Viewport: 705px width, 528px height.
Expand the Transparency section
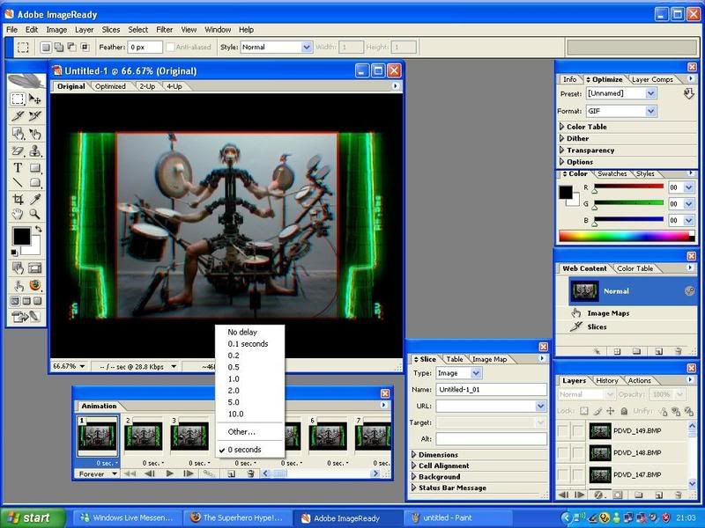coord(561,150)
